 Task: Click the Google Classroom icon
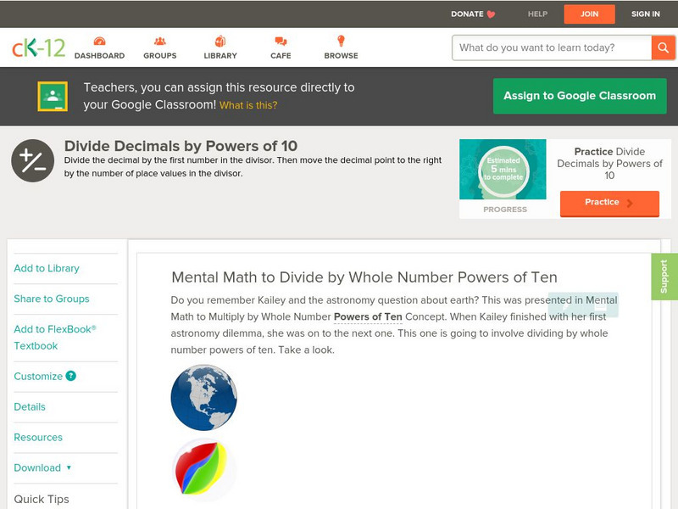(53, 96)
